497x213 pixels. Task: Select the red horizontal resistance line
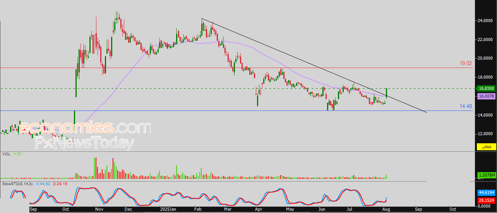[236, 68]
